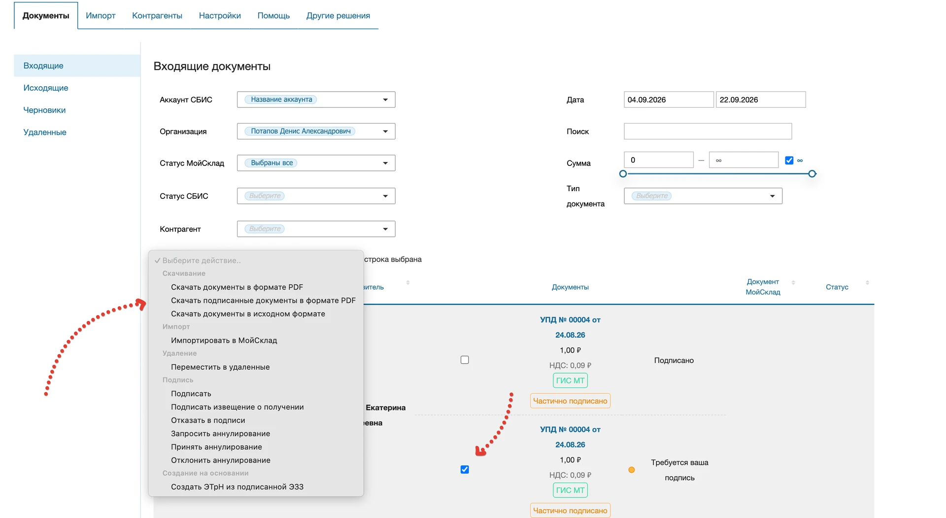This screenshot has height=518, width=946.
Task: Open the Статус МойСклад dropdown
Action: point(316,163)
